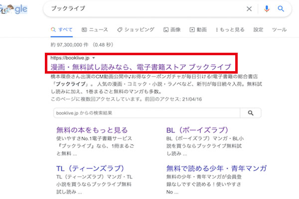Open the dropdown arrow next to https://booklive.jp
The width and height of the screenshot is (299, 199).
coord(94,58)
